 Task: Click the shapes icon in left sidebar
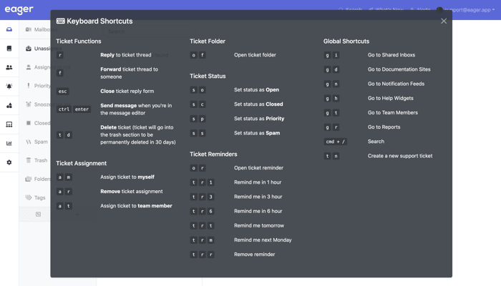[9, 105]
